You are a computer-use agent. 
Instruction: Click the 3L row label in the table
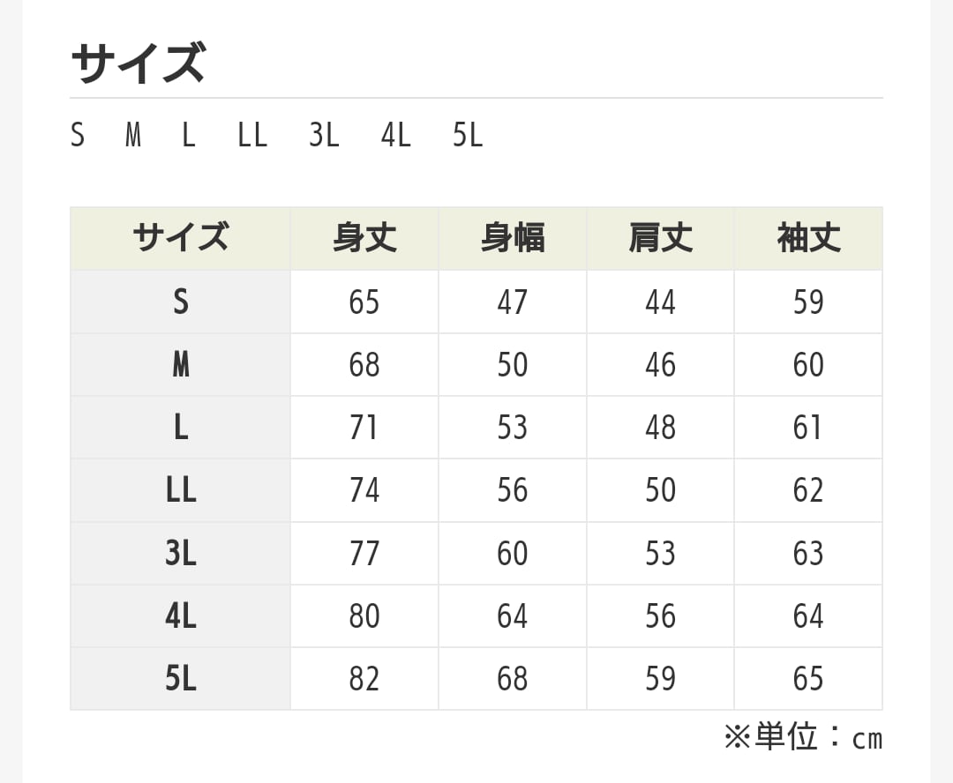pos(180,553)
